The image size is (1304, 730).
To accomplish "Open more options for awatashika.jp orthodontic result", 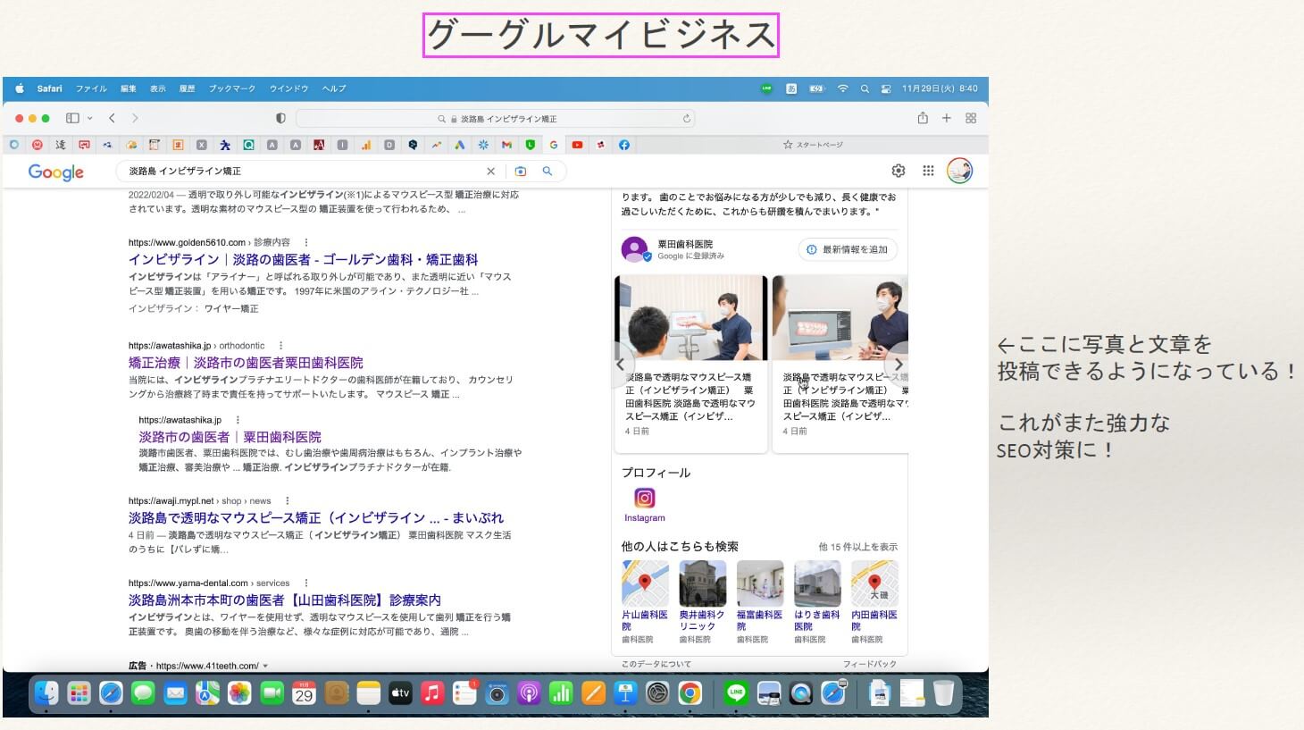I will [280, 346].
